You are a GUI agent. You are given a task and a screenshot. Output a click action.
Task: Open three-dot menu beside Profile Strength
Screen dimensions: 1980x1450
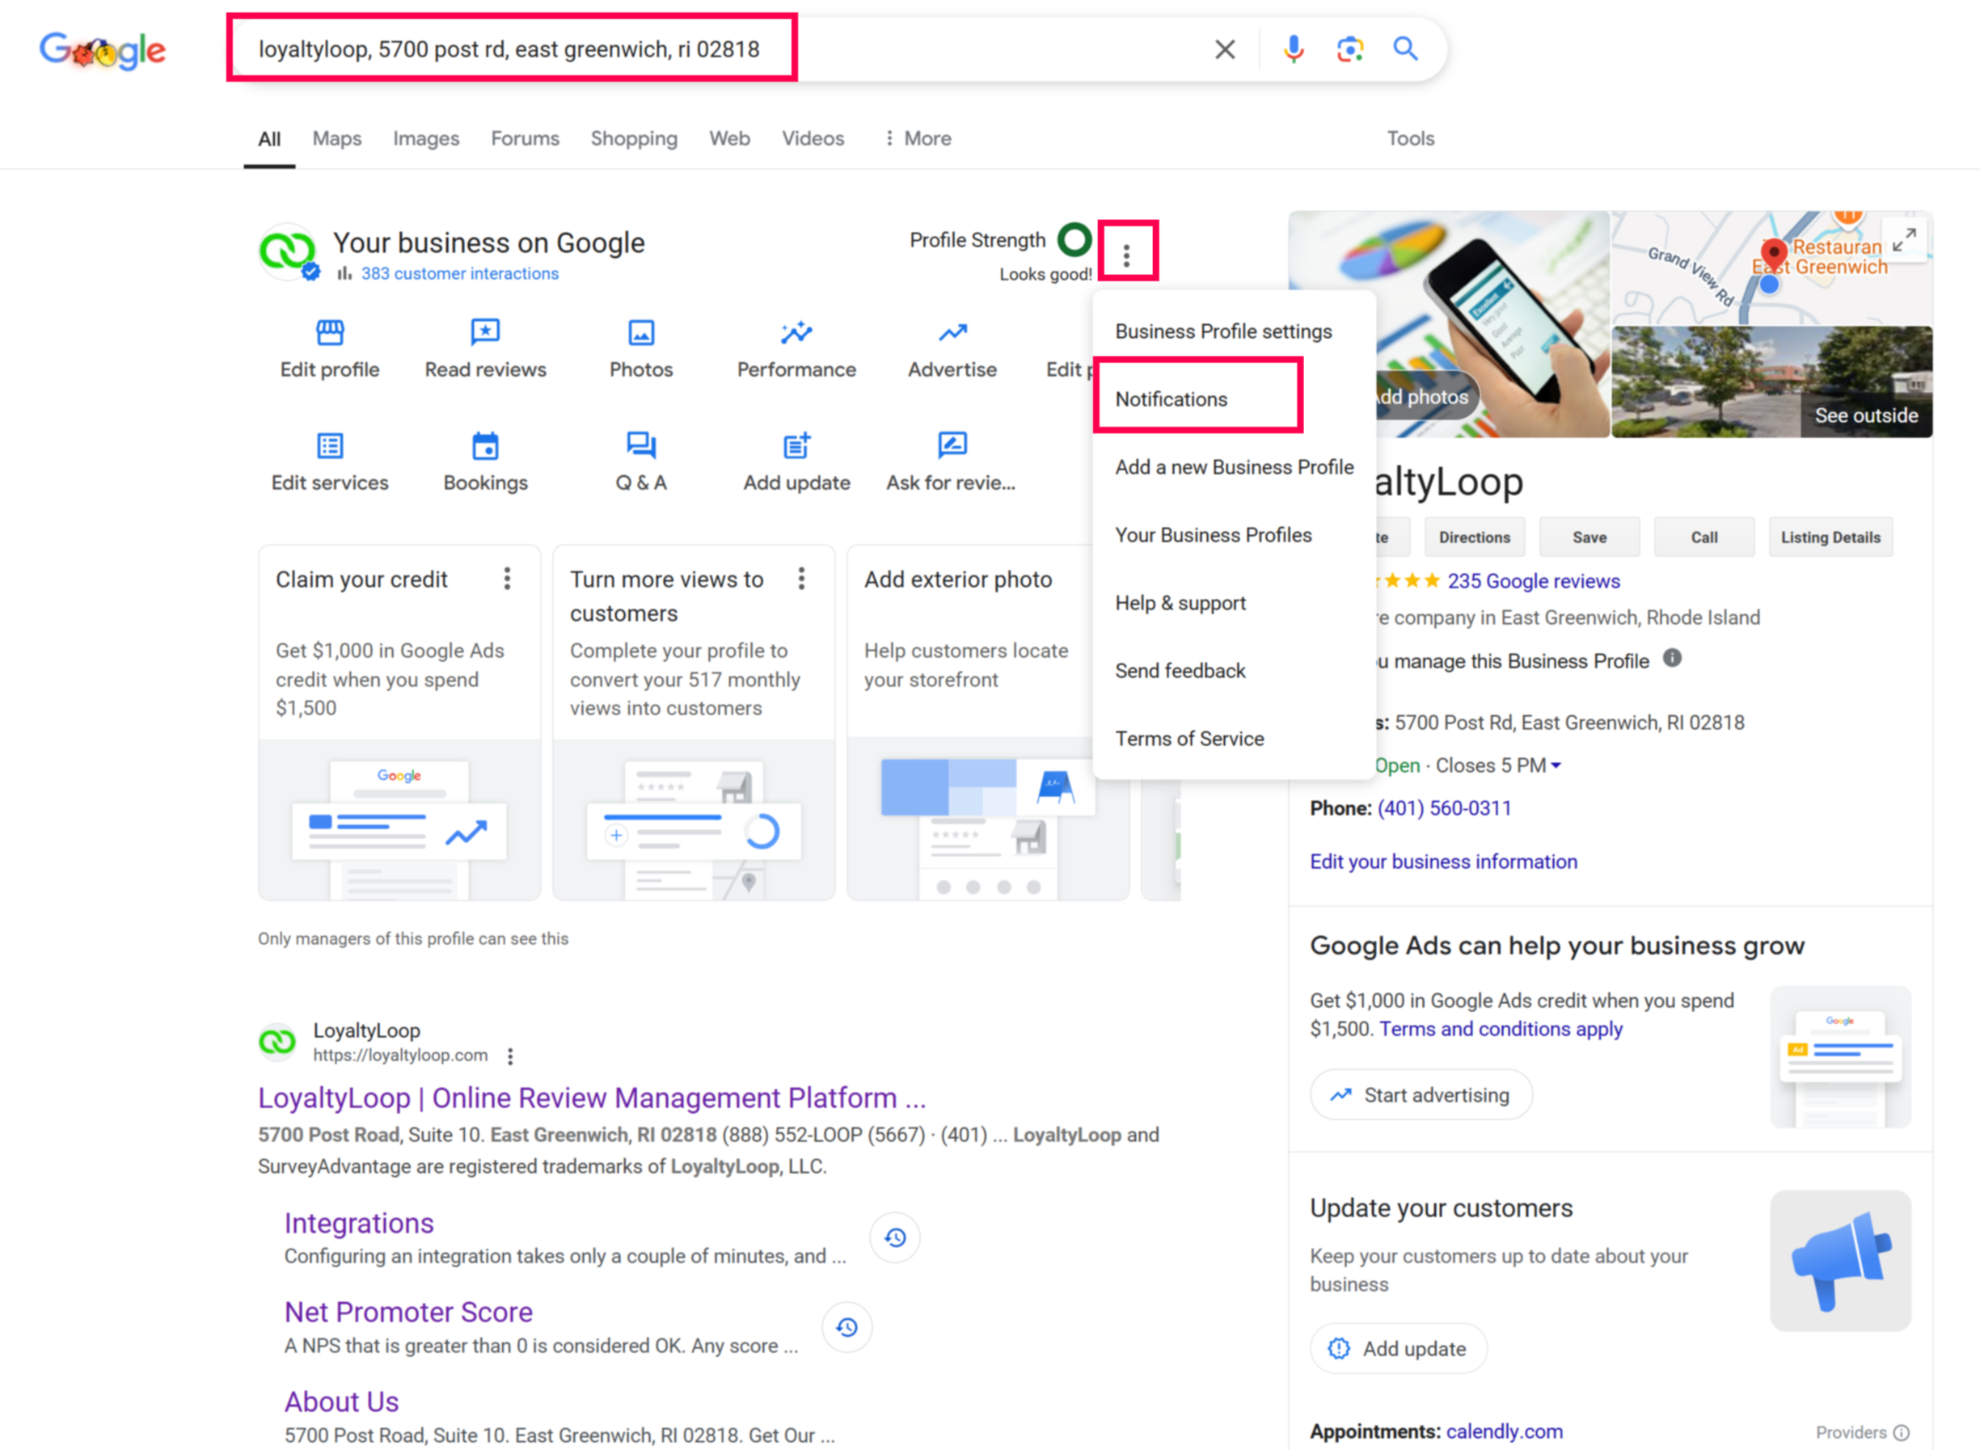click(x=1126, y=255)
